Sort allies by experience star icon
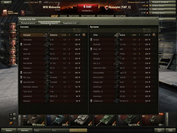 [77, 30]
